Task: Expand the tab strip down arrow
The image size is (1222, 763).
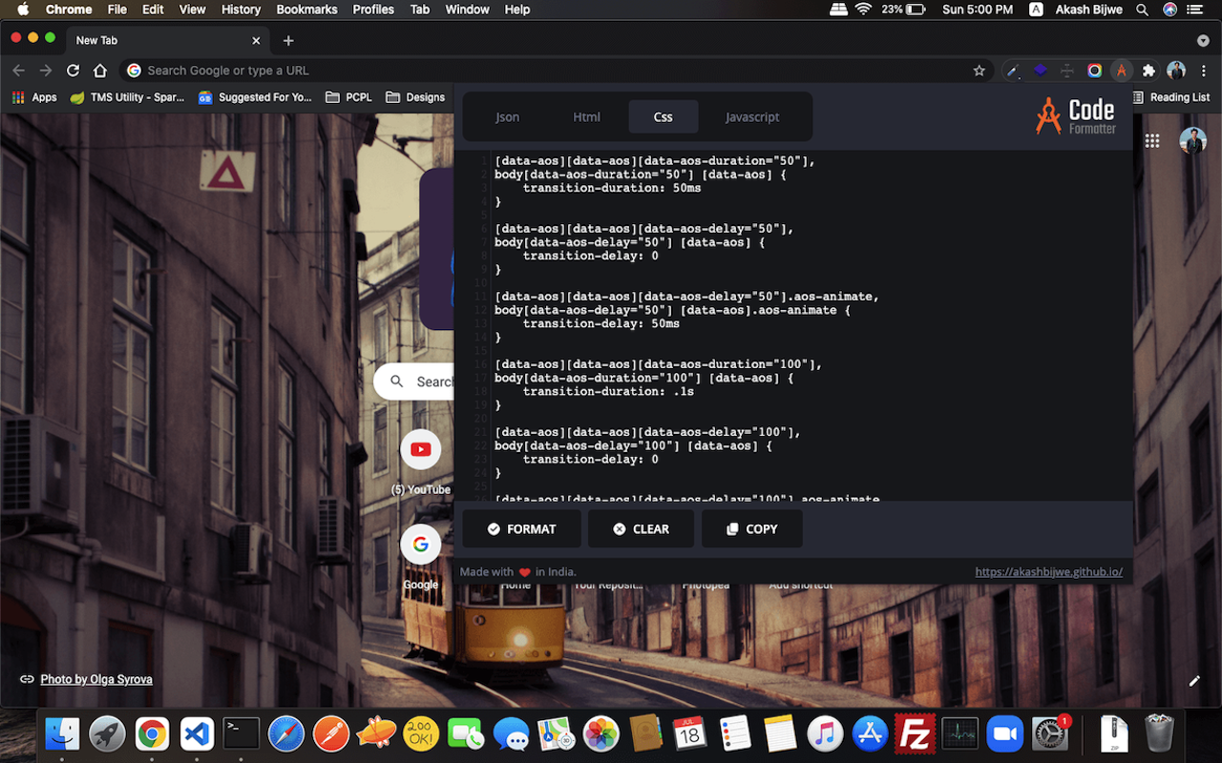Action: (1202, 40)
